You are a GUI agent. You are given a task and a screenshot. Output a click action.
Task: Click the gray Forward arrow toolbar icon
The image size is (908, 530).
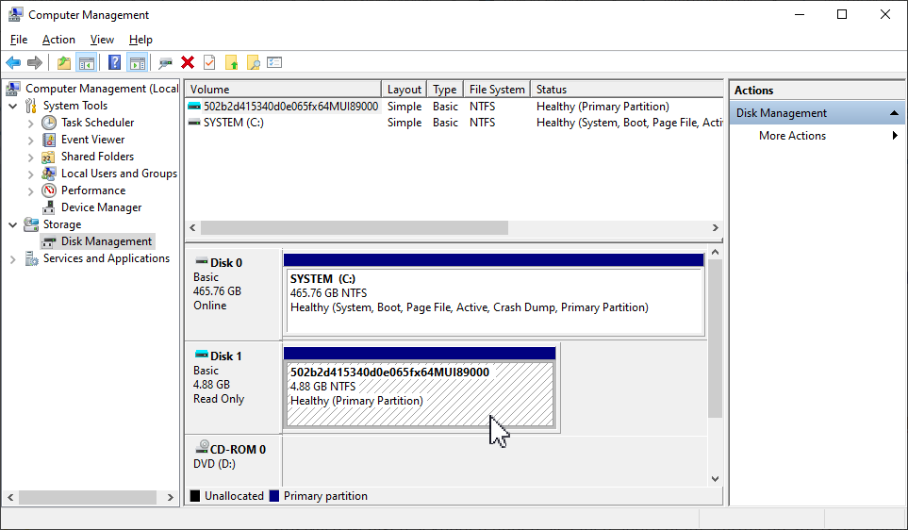point(35,62)
